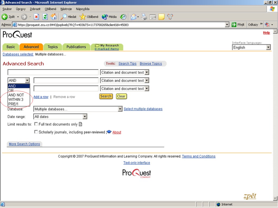Open the Mail envelope icon
The image size is (278, 208).
(x=134, y=17)
